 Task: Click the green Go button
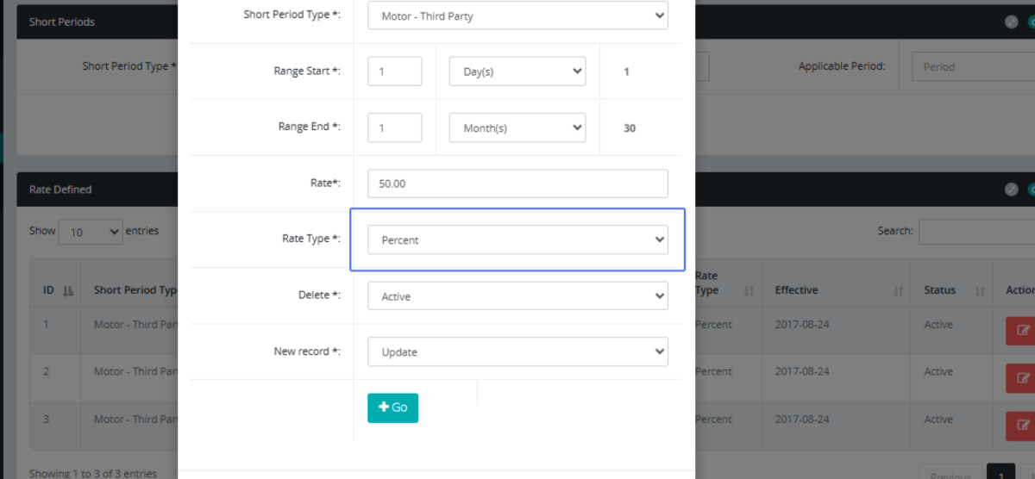tap(392, 407)
